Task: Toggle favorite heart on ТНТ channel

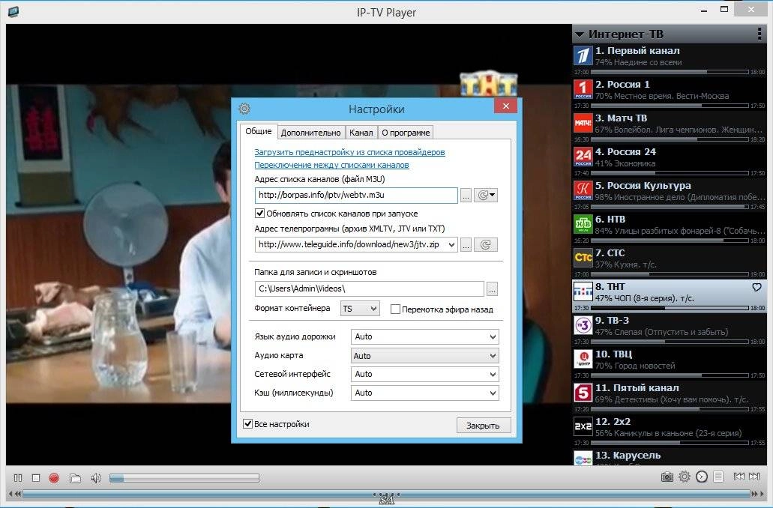Action: pos(757,287)
